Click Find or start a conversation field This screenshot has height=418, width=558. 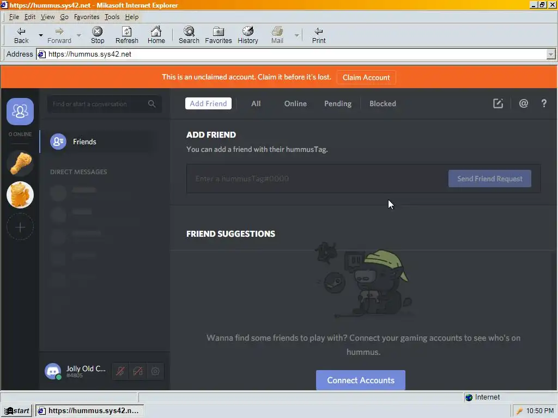pos(104,104)
